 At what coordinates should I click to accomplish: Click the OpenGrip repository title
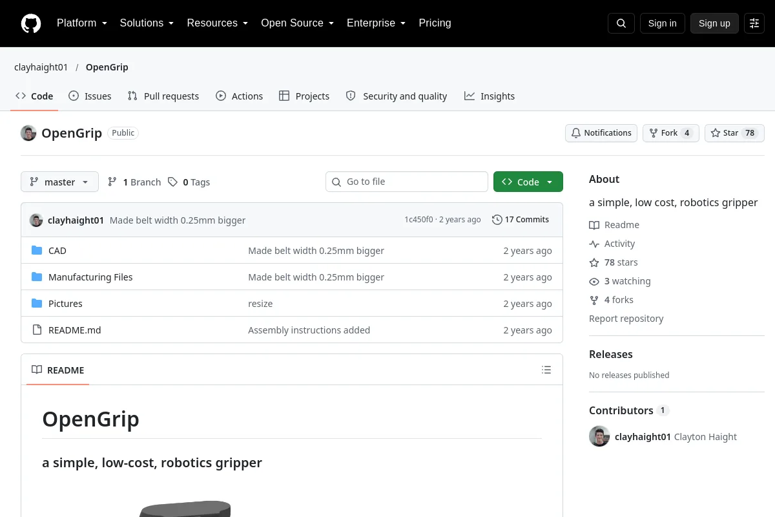(x=72, y=133)
